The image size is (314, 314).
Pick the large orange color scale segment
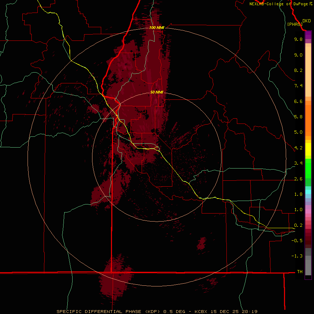coord(308,121)
